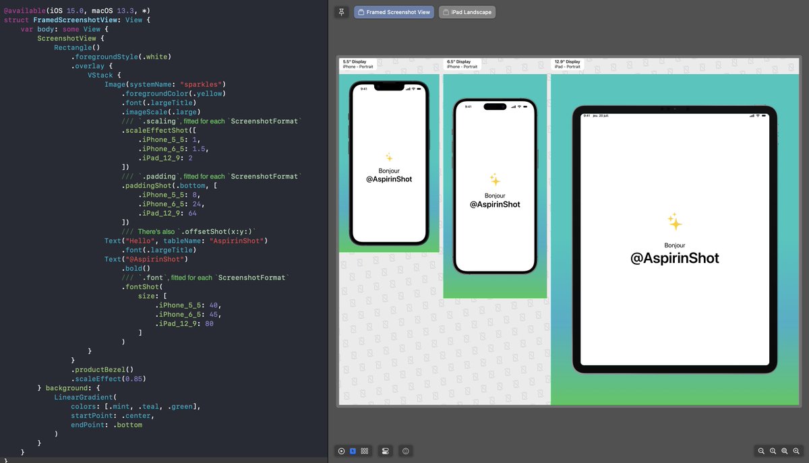Zoom out the preview canvas
This screenshot has height=463, width=809.
click(761, 451)
